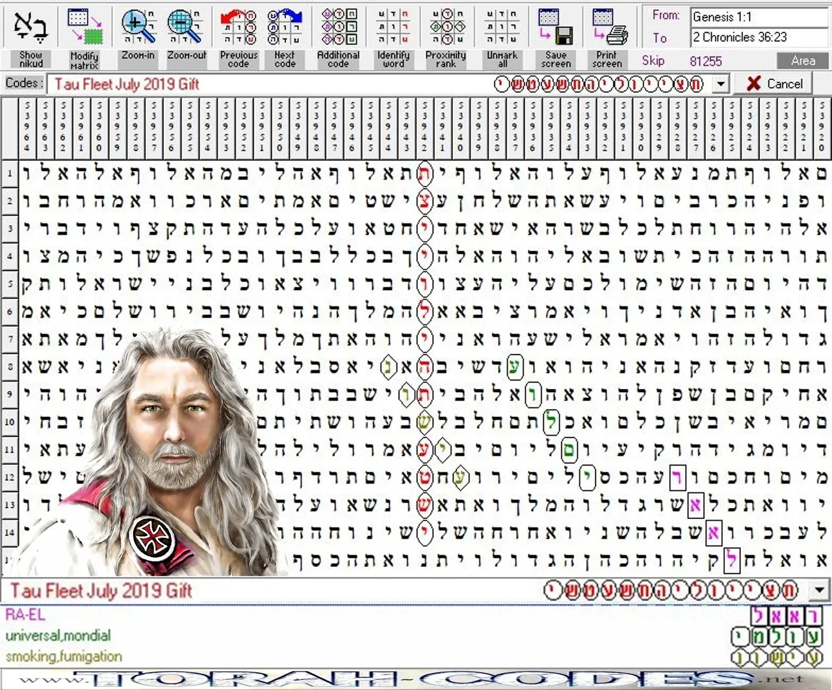The width and height of the screenshot is (832, 690).
Task: Click the Area button
Action: click(803, 61)
